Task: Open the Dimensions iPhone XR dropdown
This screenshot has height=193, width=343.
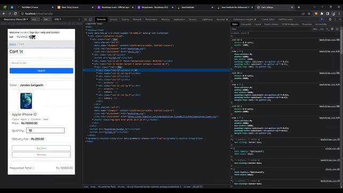Action: 16,19
